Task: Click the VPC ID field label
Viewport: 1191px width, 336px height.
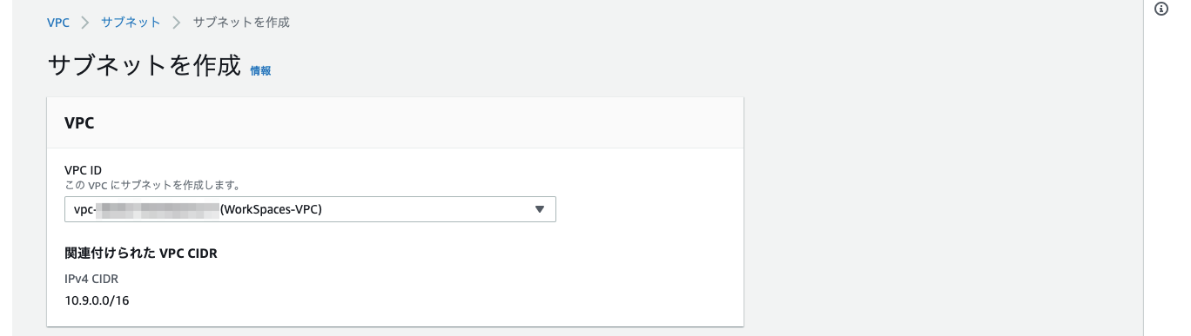Action: 84,171
